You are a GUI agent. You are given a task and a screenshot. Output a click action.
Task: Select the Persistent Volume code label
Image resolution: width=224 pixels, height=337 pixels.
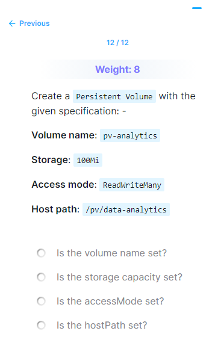[114, 96]
